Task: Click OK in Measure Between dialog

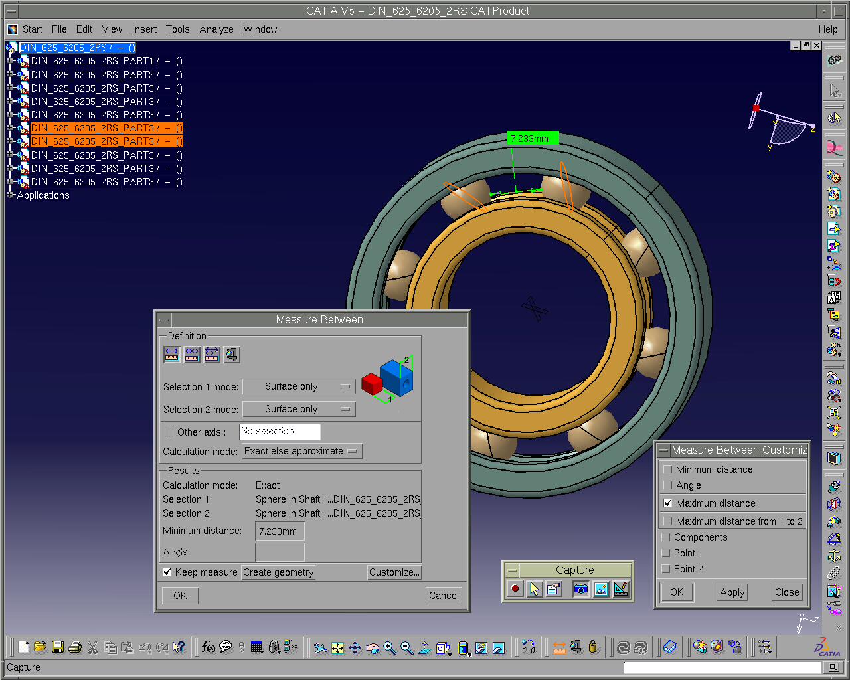Action: 180,596
